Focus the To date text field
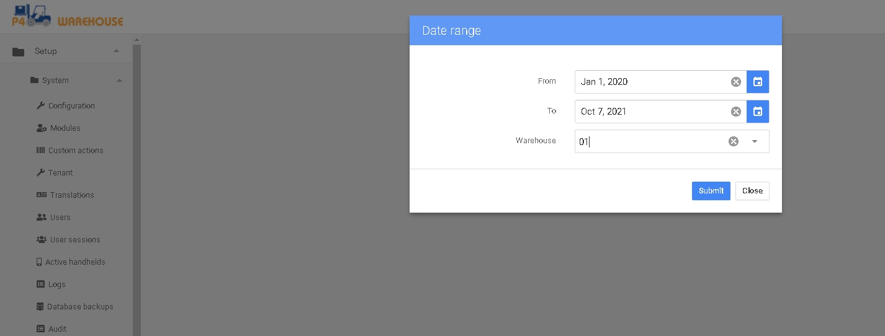 pos(652,112)
